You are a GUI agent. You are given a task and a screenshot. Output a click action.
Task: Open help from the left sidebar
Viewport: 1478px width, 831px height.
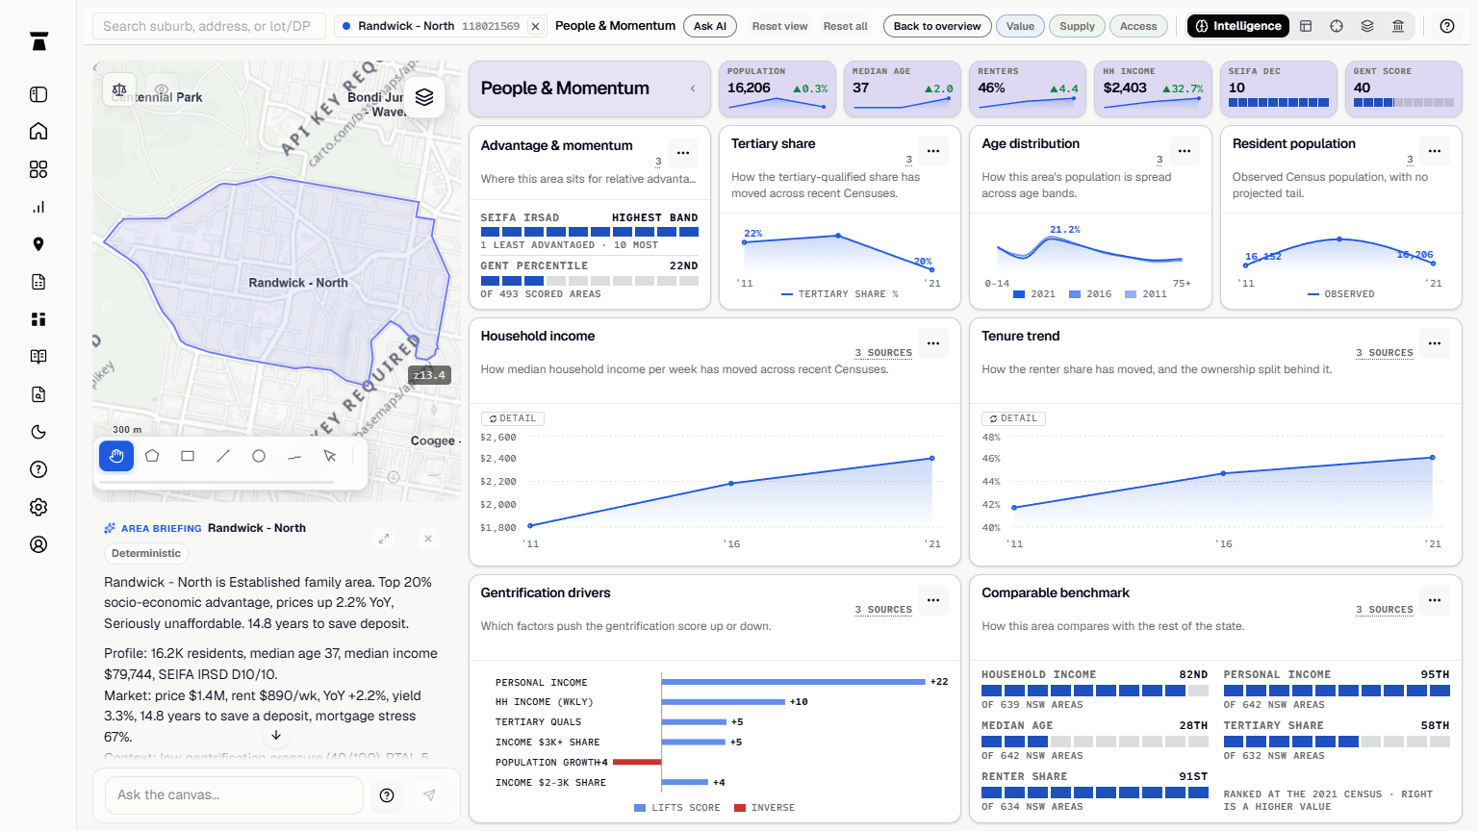[38, 469]
